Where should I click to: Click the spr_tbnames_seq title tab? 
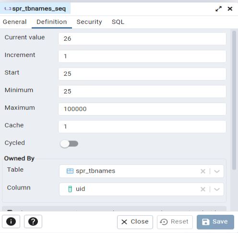coord(35,9)
